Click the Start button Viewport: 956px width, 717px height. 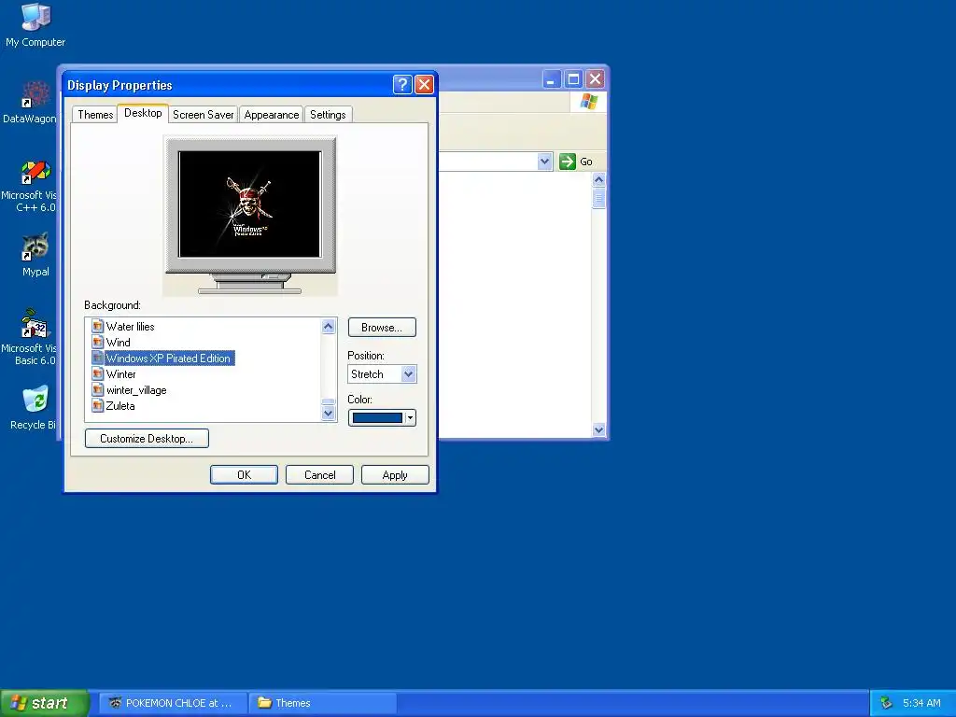pos(44,703)
